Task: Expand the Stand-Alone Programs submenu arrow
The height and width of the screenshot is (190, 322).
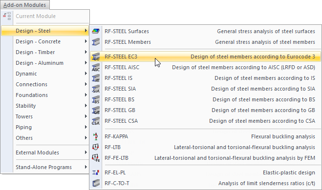Action: tap(86, 167)
